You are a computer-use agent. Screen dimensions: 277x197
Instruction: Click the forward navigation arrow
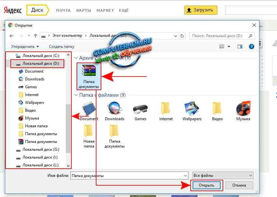21,36
